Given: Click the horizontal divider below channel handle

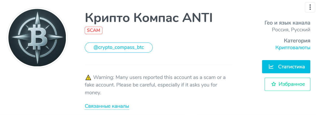Looking at the screenshot, I should coord(158,65).
